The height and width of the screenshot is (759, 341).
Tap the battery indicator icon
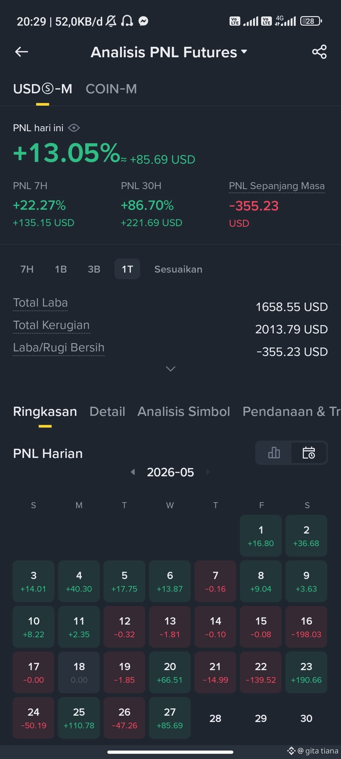(x=311, y=21)
